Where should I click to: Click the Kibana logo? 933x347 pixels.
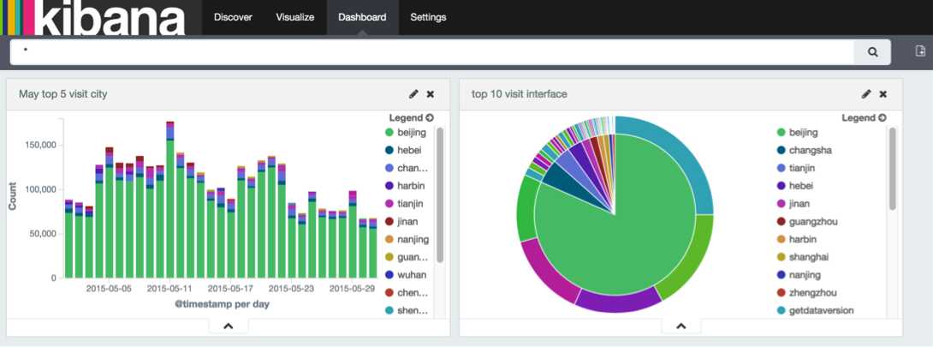(x=94, y=17)
